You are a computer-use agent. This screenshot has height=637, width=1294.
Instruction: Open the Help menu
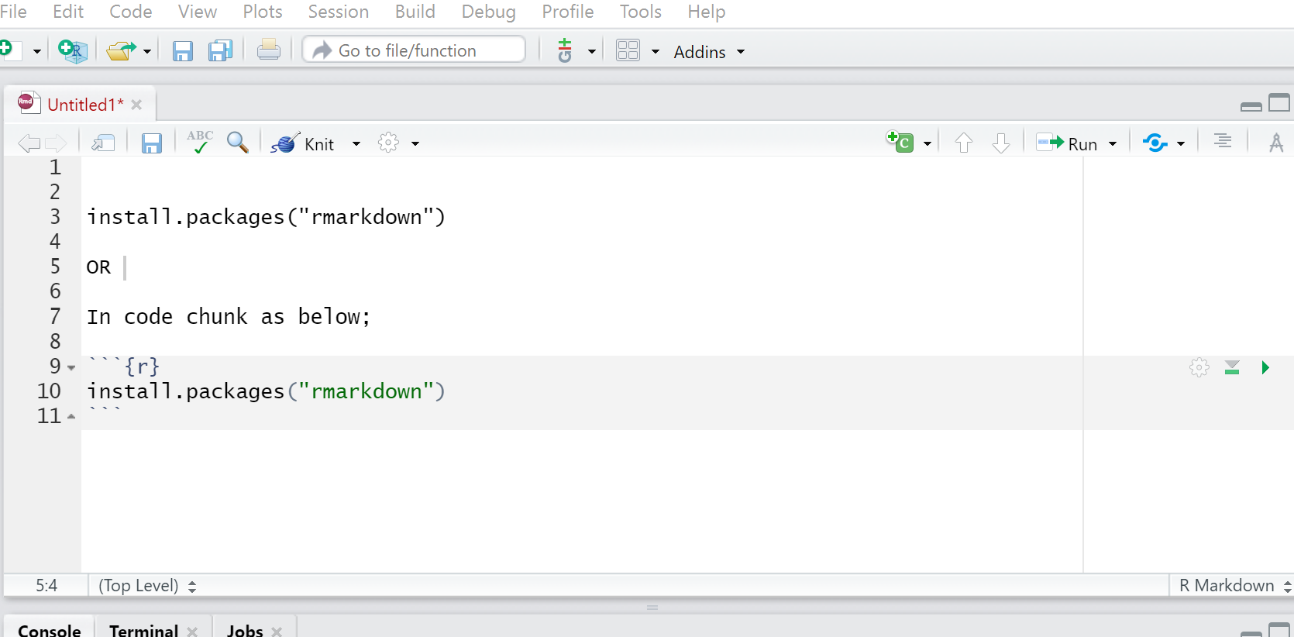pyautogui.click(x=707, y=12)
